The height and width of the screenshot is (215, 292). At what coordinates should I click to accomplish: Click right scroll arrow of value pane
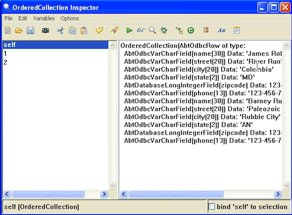click(278, 194)
